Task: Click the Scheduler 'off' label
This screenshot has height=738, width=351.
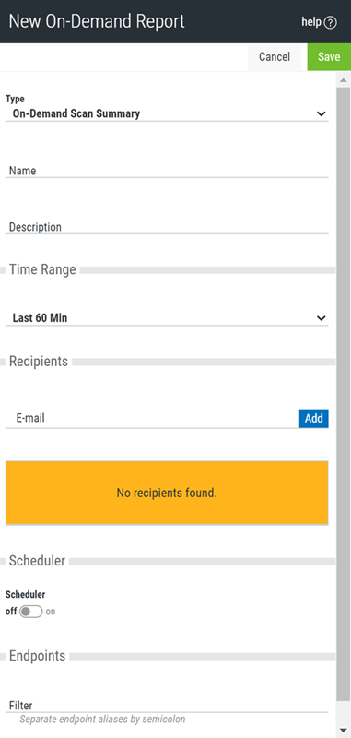Action: [11, 612]
